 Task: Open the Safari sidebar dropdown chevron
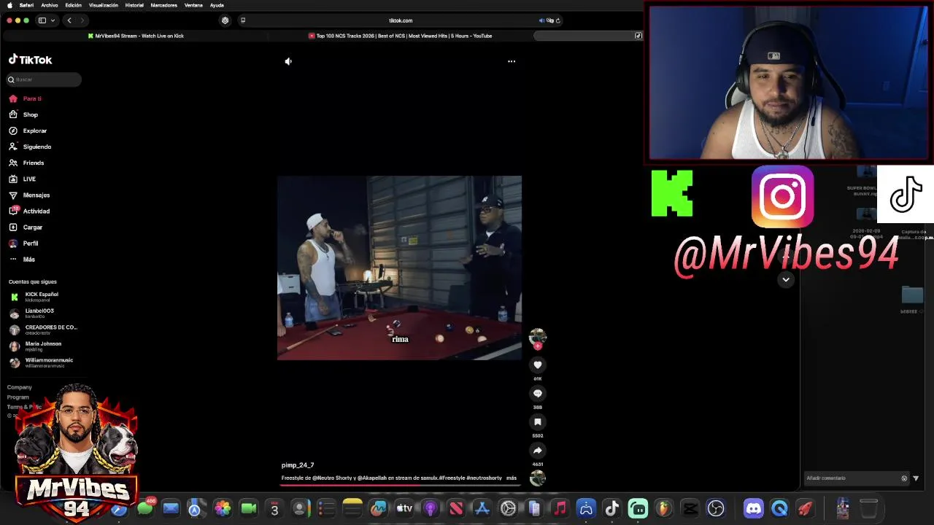point(53,20)
